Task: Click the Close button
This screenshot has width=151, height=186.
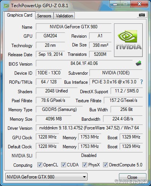Action: tap(133, 177)
